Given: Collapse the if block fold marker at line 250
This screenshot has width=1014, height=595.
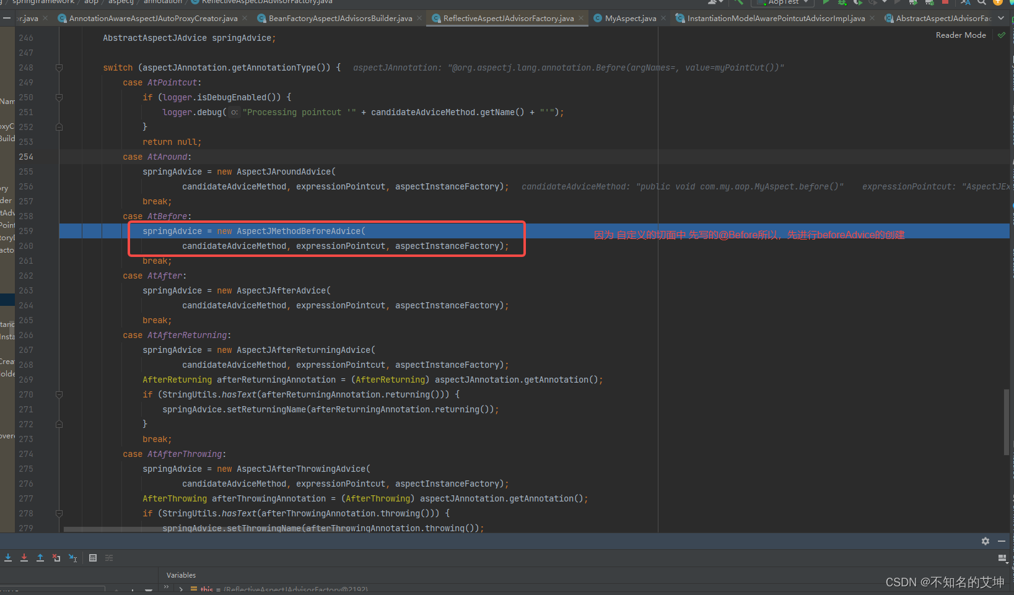Looking at the screenshot, I should [59, 97].
